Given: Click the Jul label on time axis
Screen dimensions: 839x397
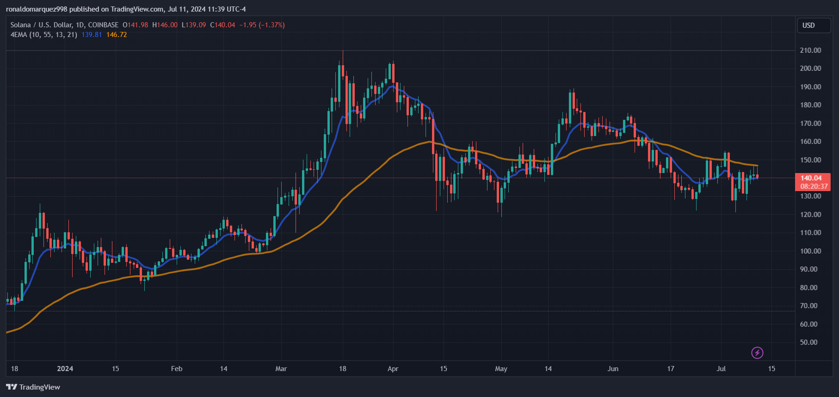Looking at the screenshot, I should pos(721,369).
